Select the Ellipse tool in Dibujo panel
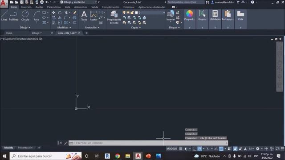Viewport: 285px width, 160px height. (x=44, y=18)
